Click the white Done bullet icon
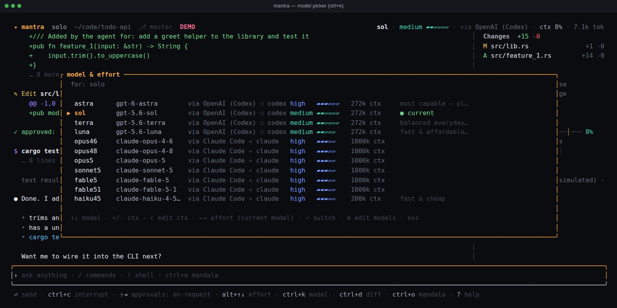617x308 pixels. pos(16,199)
